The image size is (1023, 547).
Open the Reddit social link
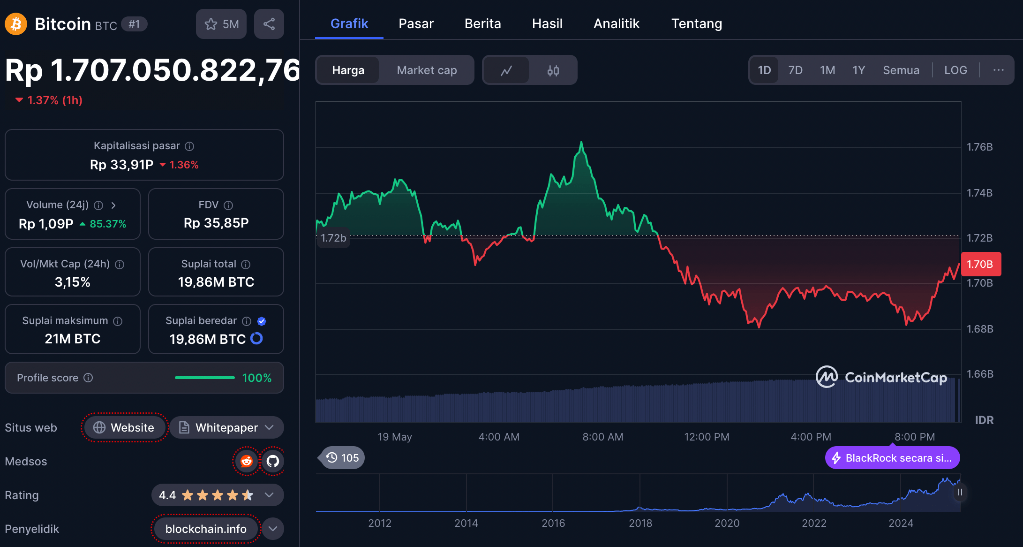pyautogui.click(x=247, y=461)
